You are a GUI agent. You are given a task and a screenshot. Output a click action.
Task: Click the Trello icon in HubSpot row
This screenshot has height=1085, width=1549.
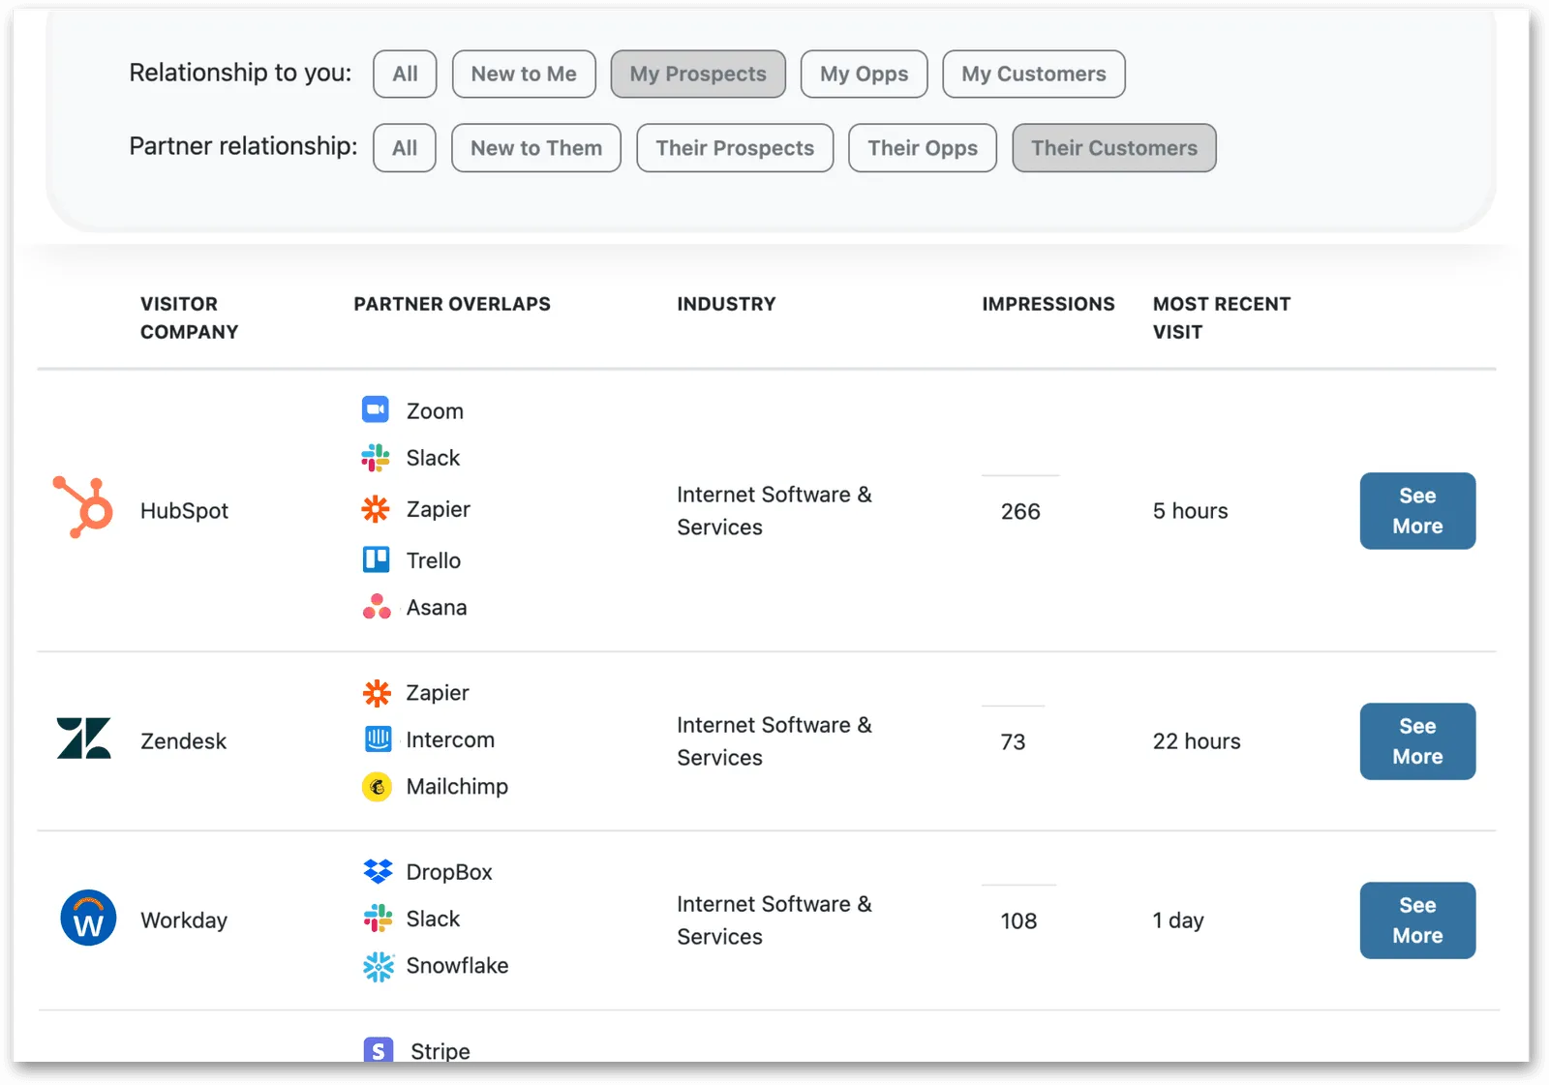376,559
